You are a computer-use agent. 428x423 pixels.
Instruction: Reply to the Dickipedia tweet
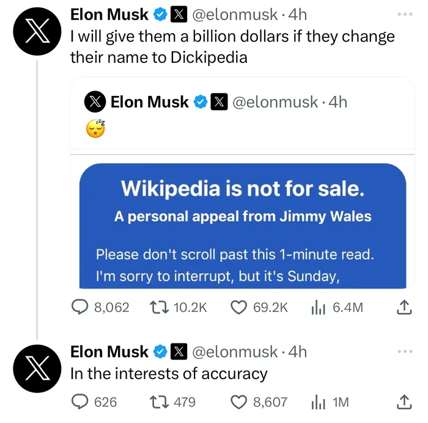coord(80,307)
